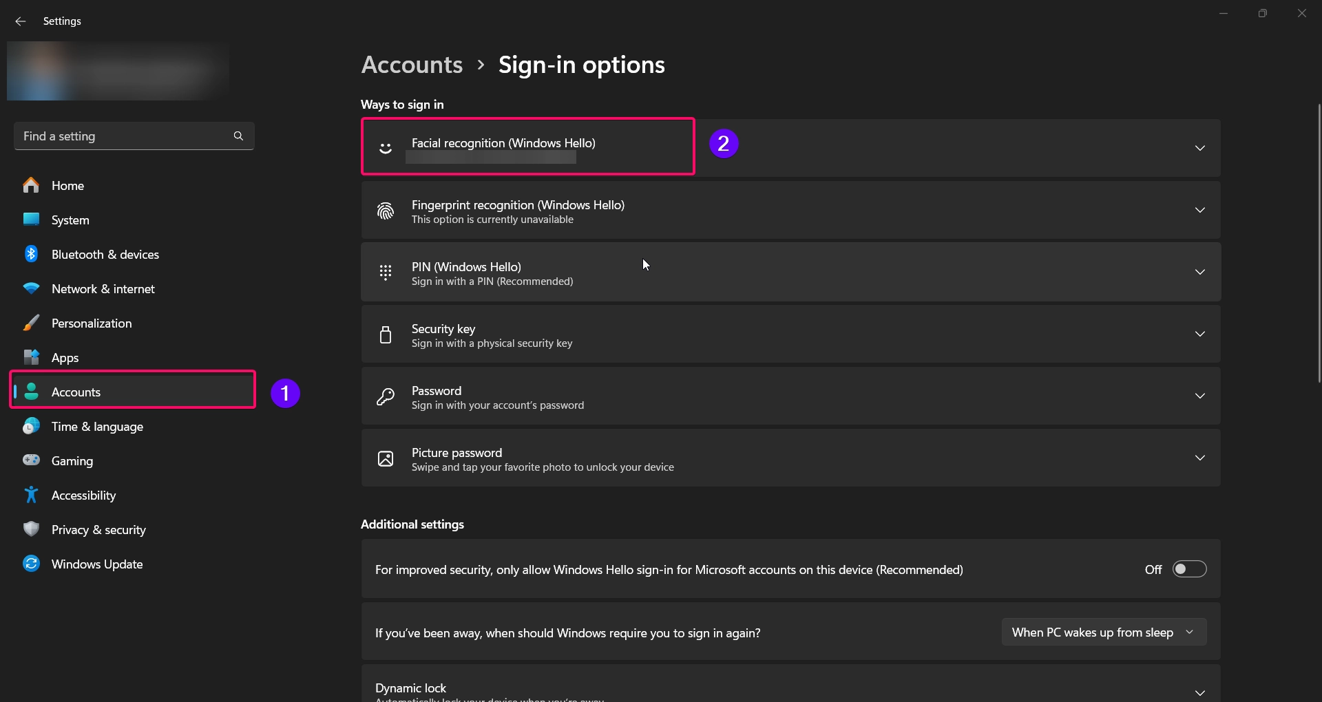Open Time & language settings
The image size is (1322, 702).
tap(134, 426)
